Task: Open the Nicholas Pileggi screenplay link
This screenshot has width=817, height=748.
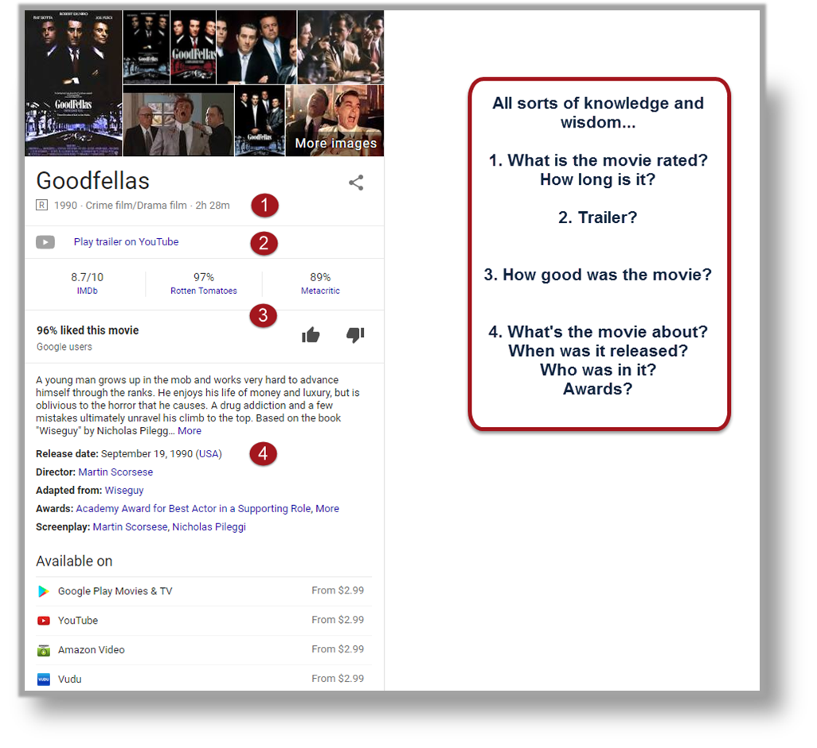Action: 209,527
